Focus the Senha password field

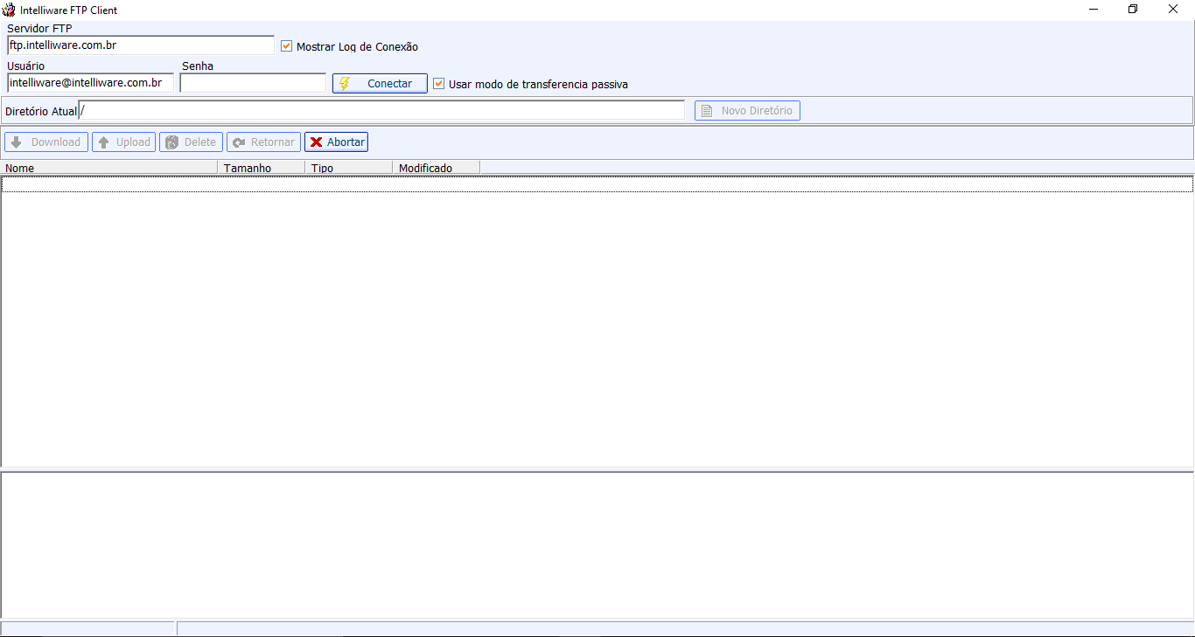[253, 83]
